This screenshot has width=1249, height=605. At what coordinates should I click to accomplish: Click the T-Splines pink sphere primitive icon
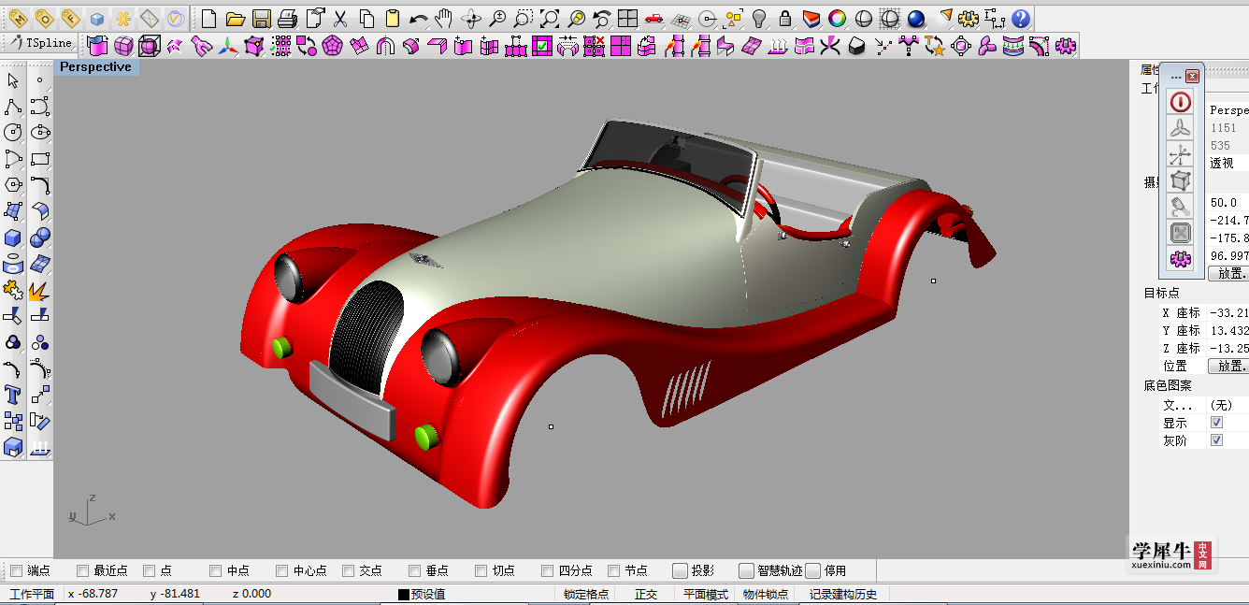pos(123,45)
